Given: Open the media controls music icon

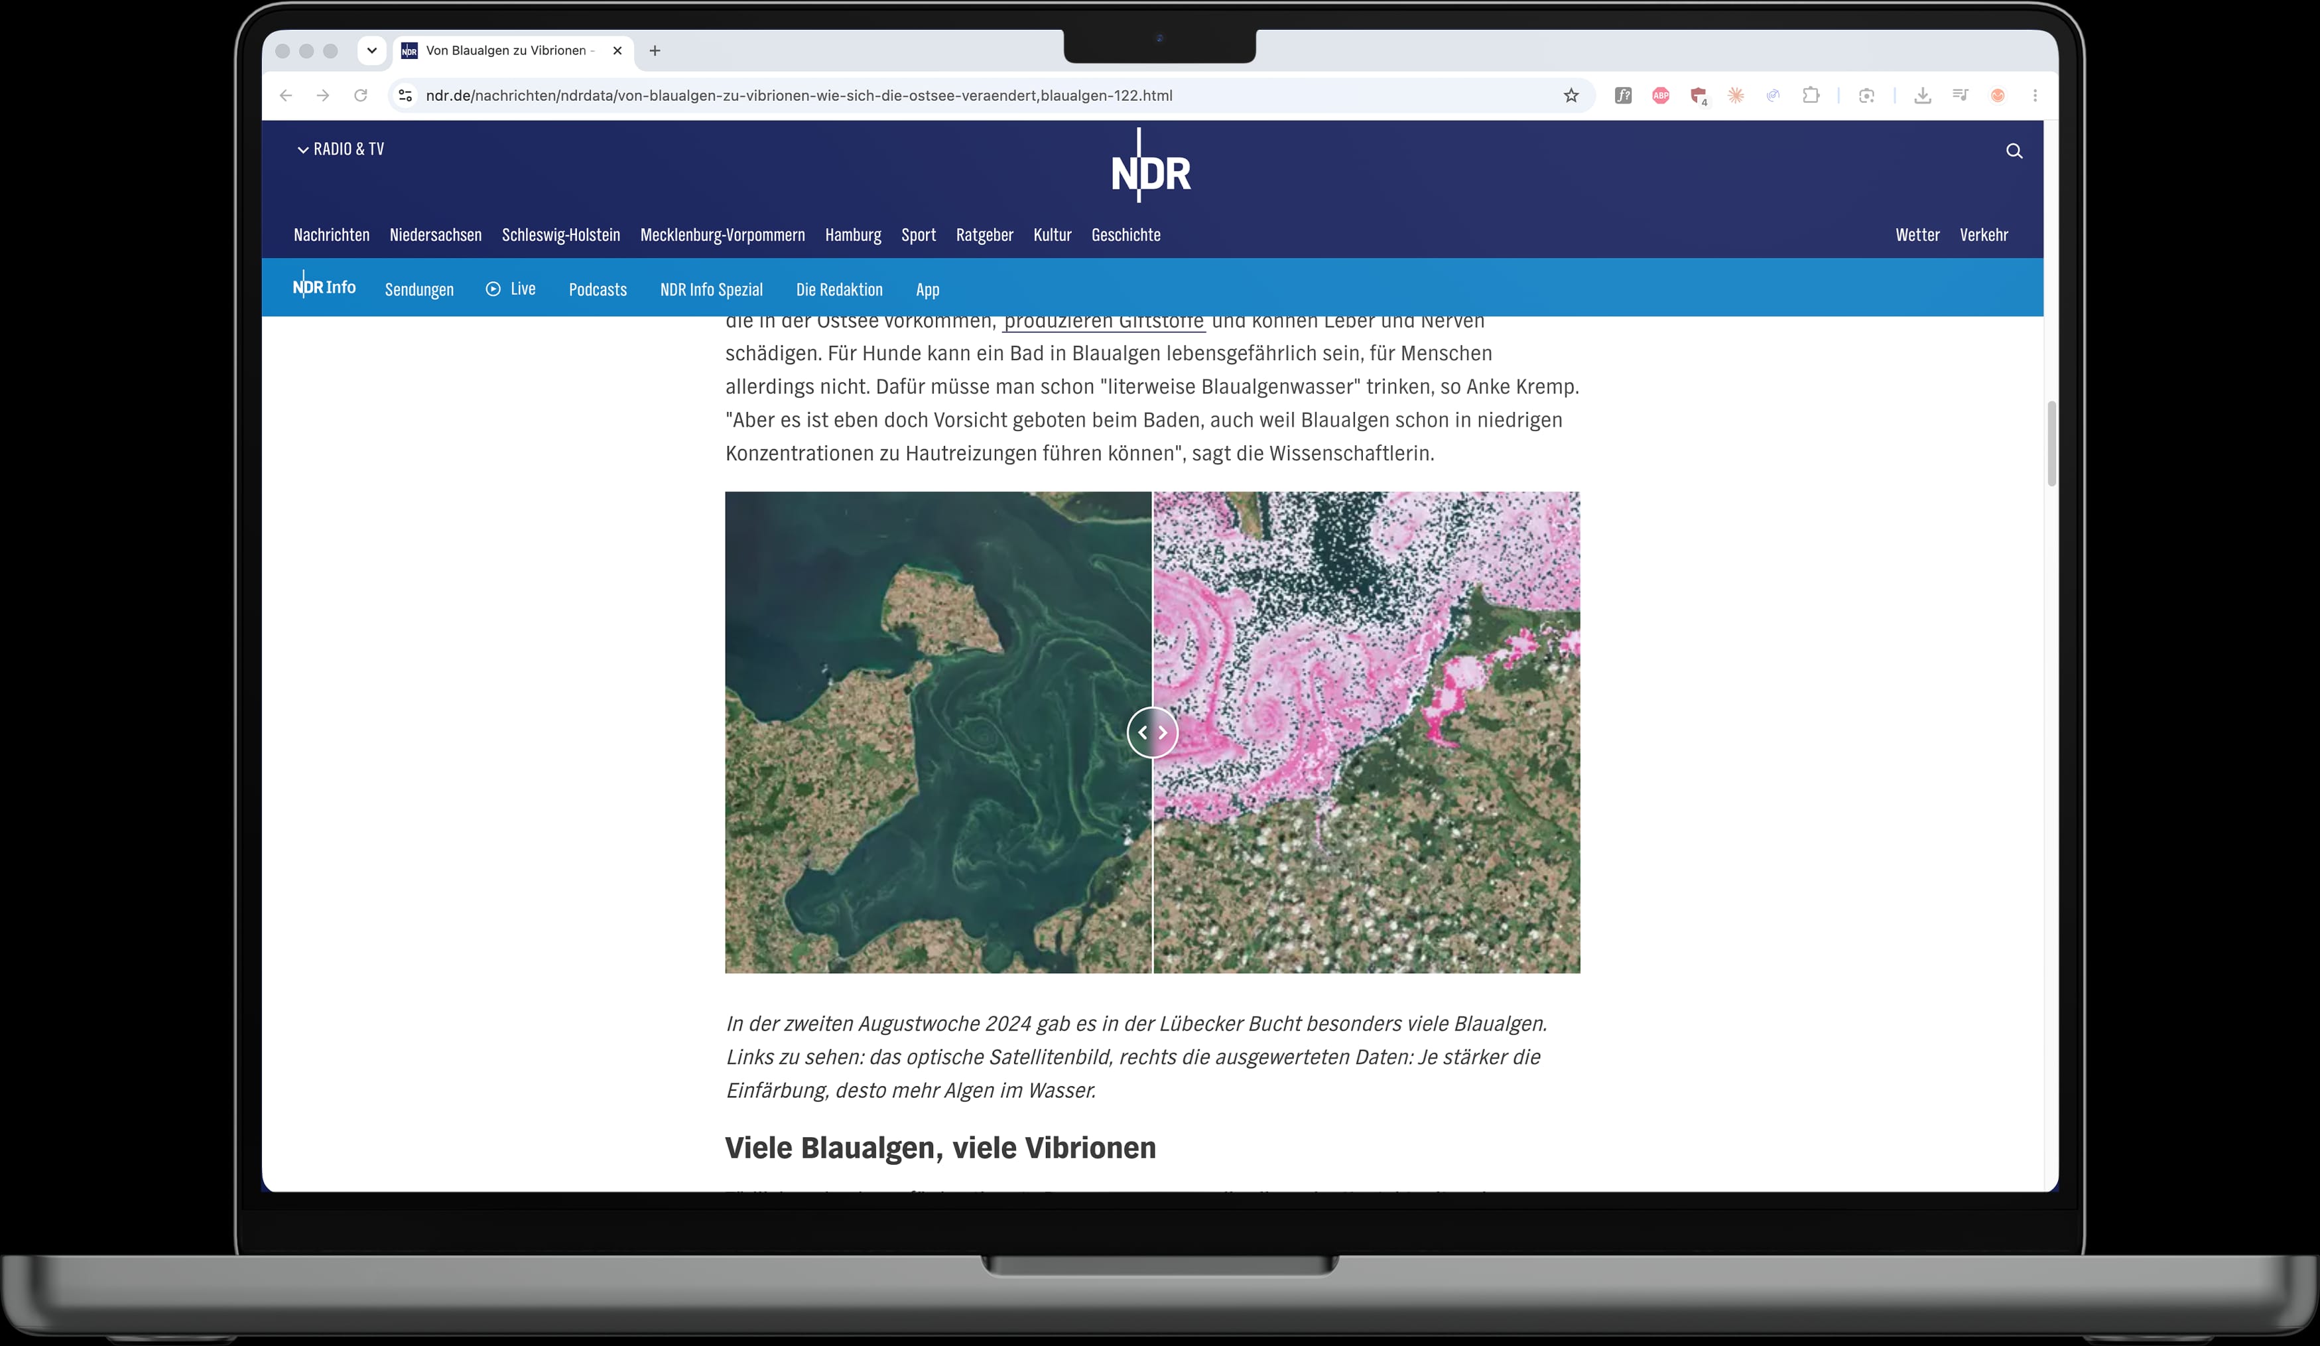Looking at the screenshot, I should (x=1960, y=96).
